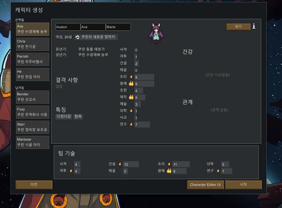Click the 쿠린 faction icon beside ideology label
Screen dimensions: 282x208
pyautogui.click(x=77, y=37)
